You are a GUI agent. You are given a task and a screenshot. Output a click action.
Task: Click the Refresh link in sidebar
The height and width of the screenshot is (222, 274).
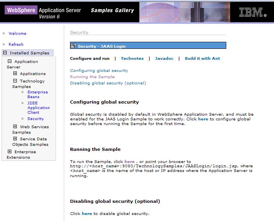16,44
